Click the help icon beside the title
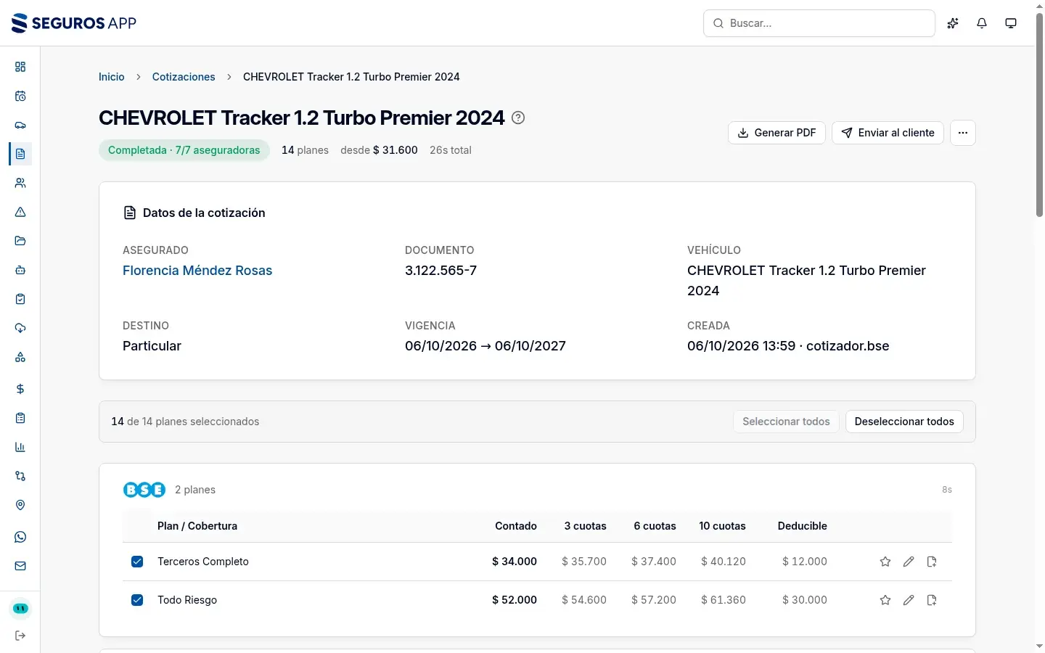Screen dimensions: 1045x653 coord(518,118)
